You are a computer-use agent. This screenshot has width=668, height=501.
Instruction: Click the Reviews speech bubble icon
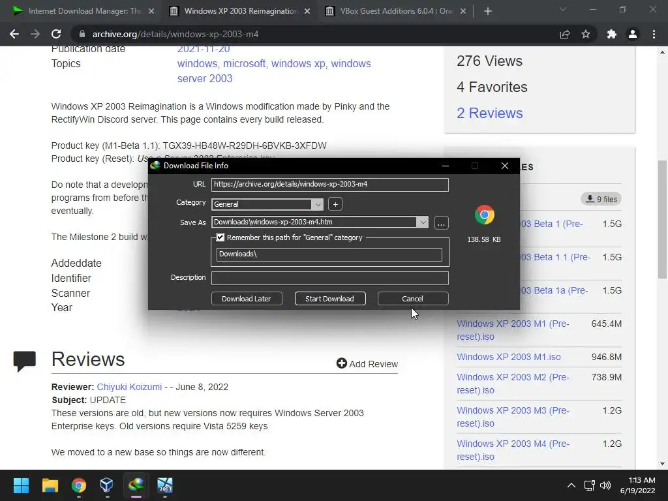(24, 361)
